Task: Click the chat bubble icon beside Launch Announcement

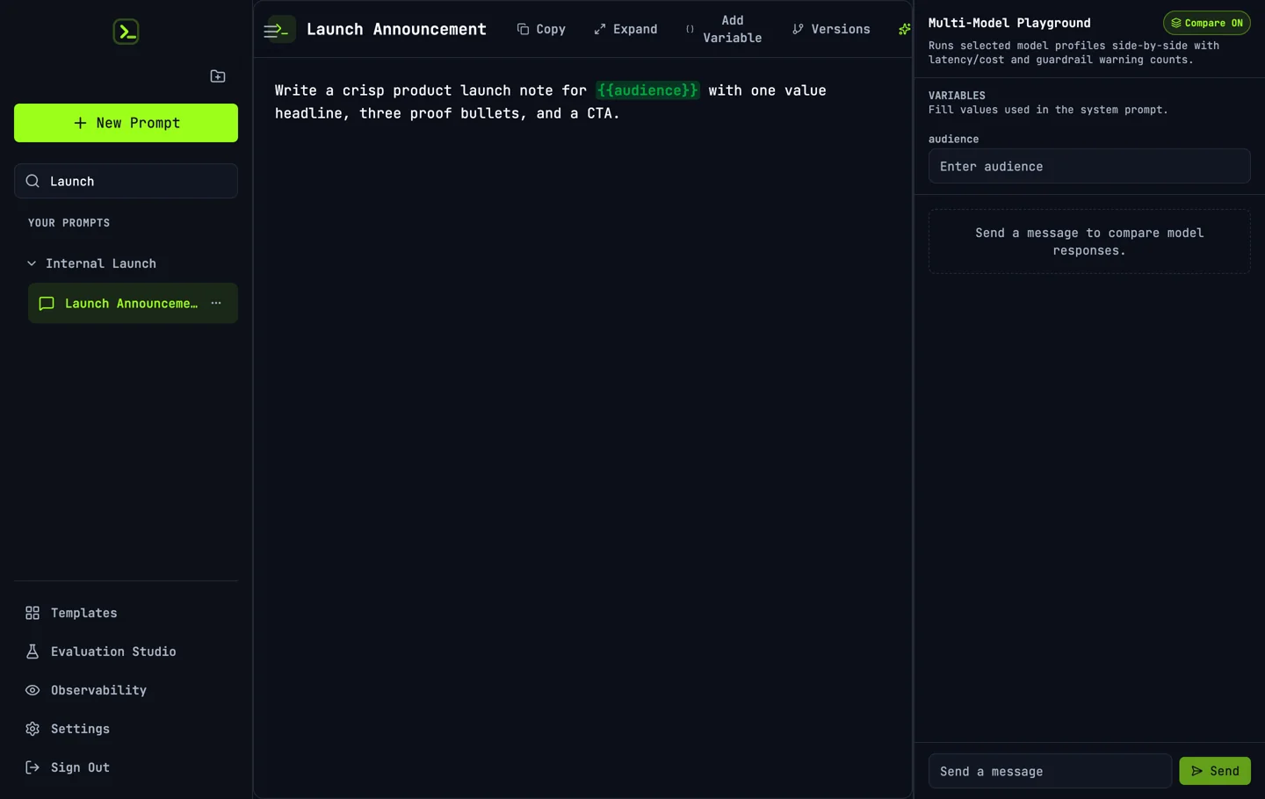Action: pos(47,303)
